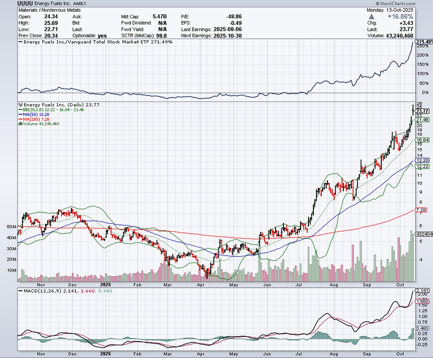Click the 'Energy Fuels Inc. AMEX' company name
The image size is (433, 358).
60,3
